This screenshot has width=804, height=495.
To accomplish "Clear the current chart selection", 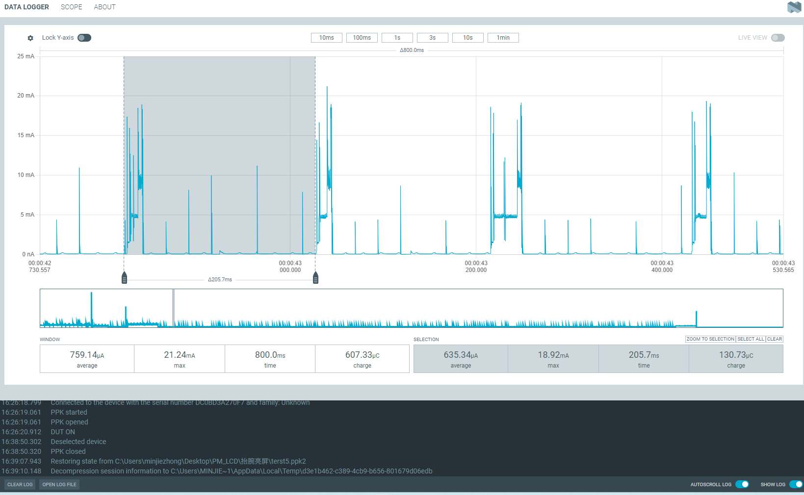I will [x=775, y=339].
